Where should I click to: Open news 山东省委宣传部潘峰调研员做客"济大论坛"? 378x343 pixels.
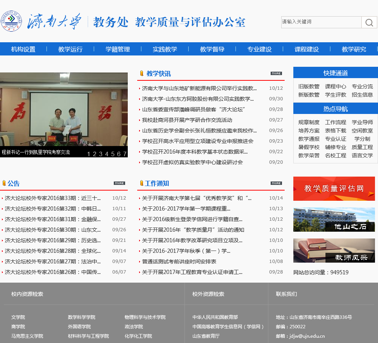(194, 109)
